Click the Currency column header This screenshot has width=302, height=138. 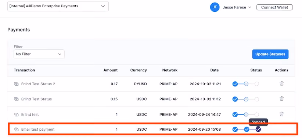pyautogui.click(x=139, y=70)
